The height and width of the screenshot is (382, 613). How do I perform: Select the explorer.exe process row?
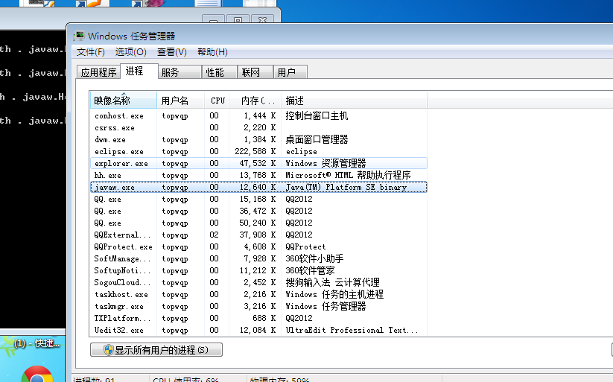[x=258, y=163]
